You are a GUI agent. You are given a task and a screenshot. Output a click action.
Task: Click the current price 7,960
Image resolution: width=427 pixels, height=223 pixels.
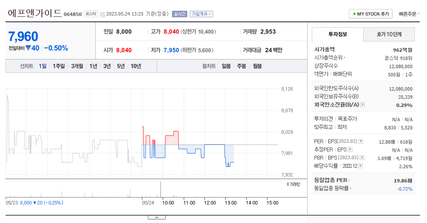point(23,37)
